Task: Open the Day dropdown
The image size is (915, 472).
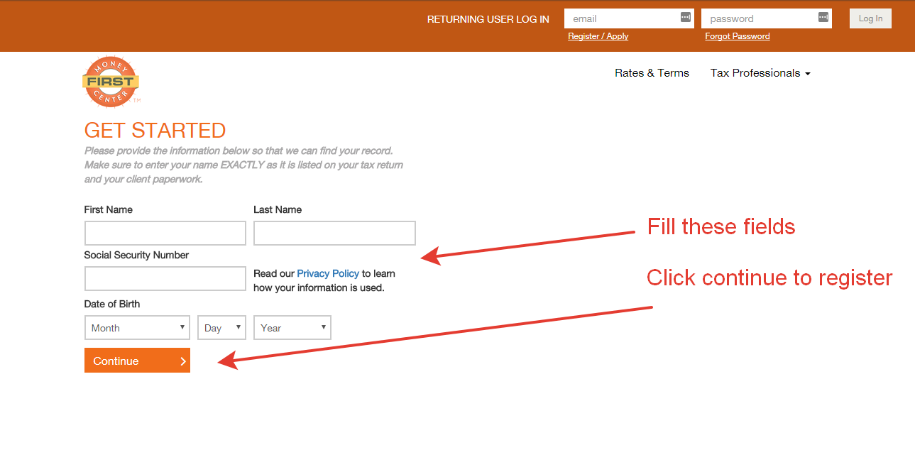Action: coord(221,328)
